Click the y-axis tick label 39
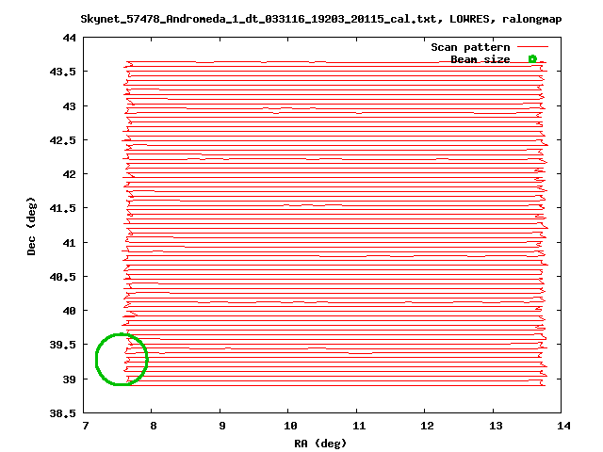The image size is (603, 452). tap(69, 379)
